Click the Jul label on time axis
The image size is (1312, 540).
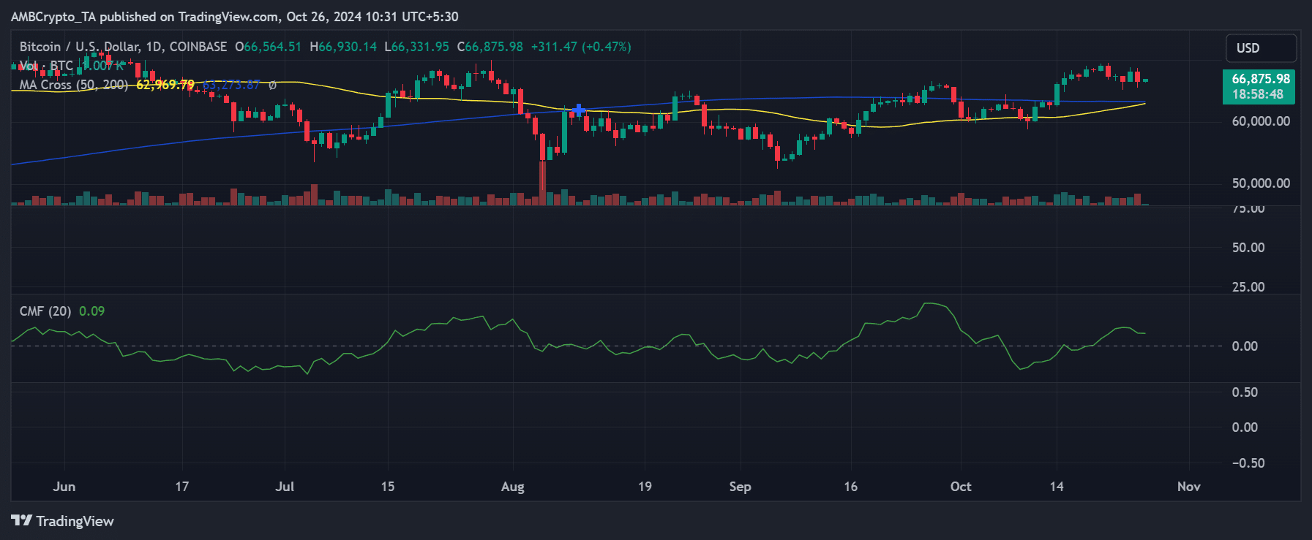pos(285,487)
